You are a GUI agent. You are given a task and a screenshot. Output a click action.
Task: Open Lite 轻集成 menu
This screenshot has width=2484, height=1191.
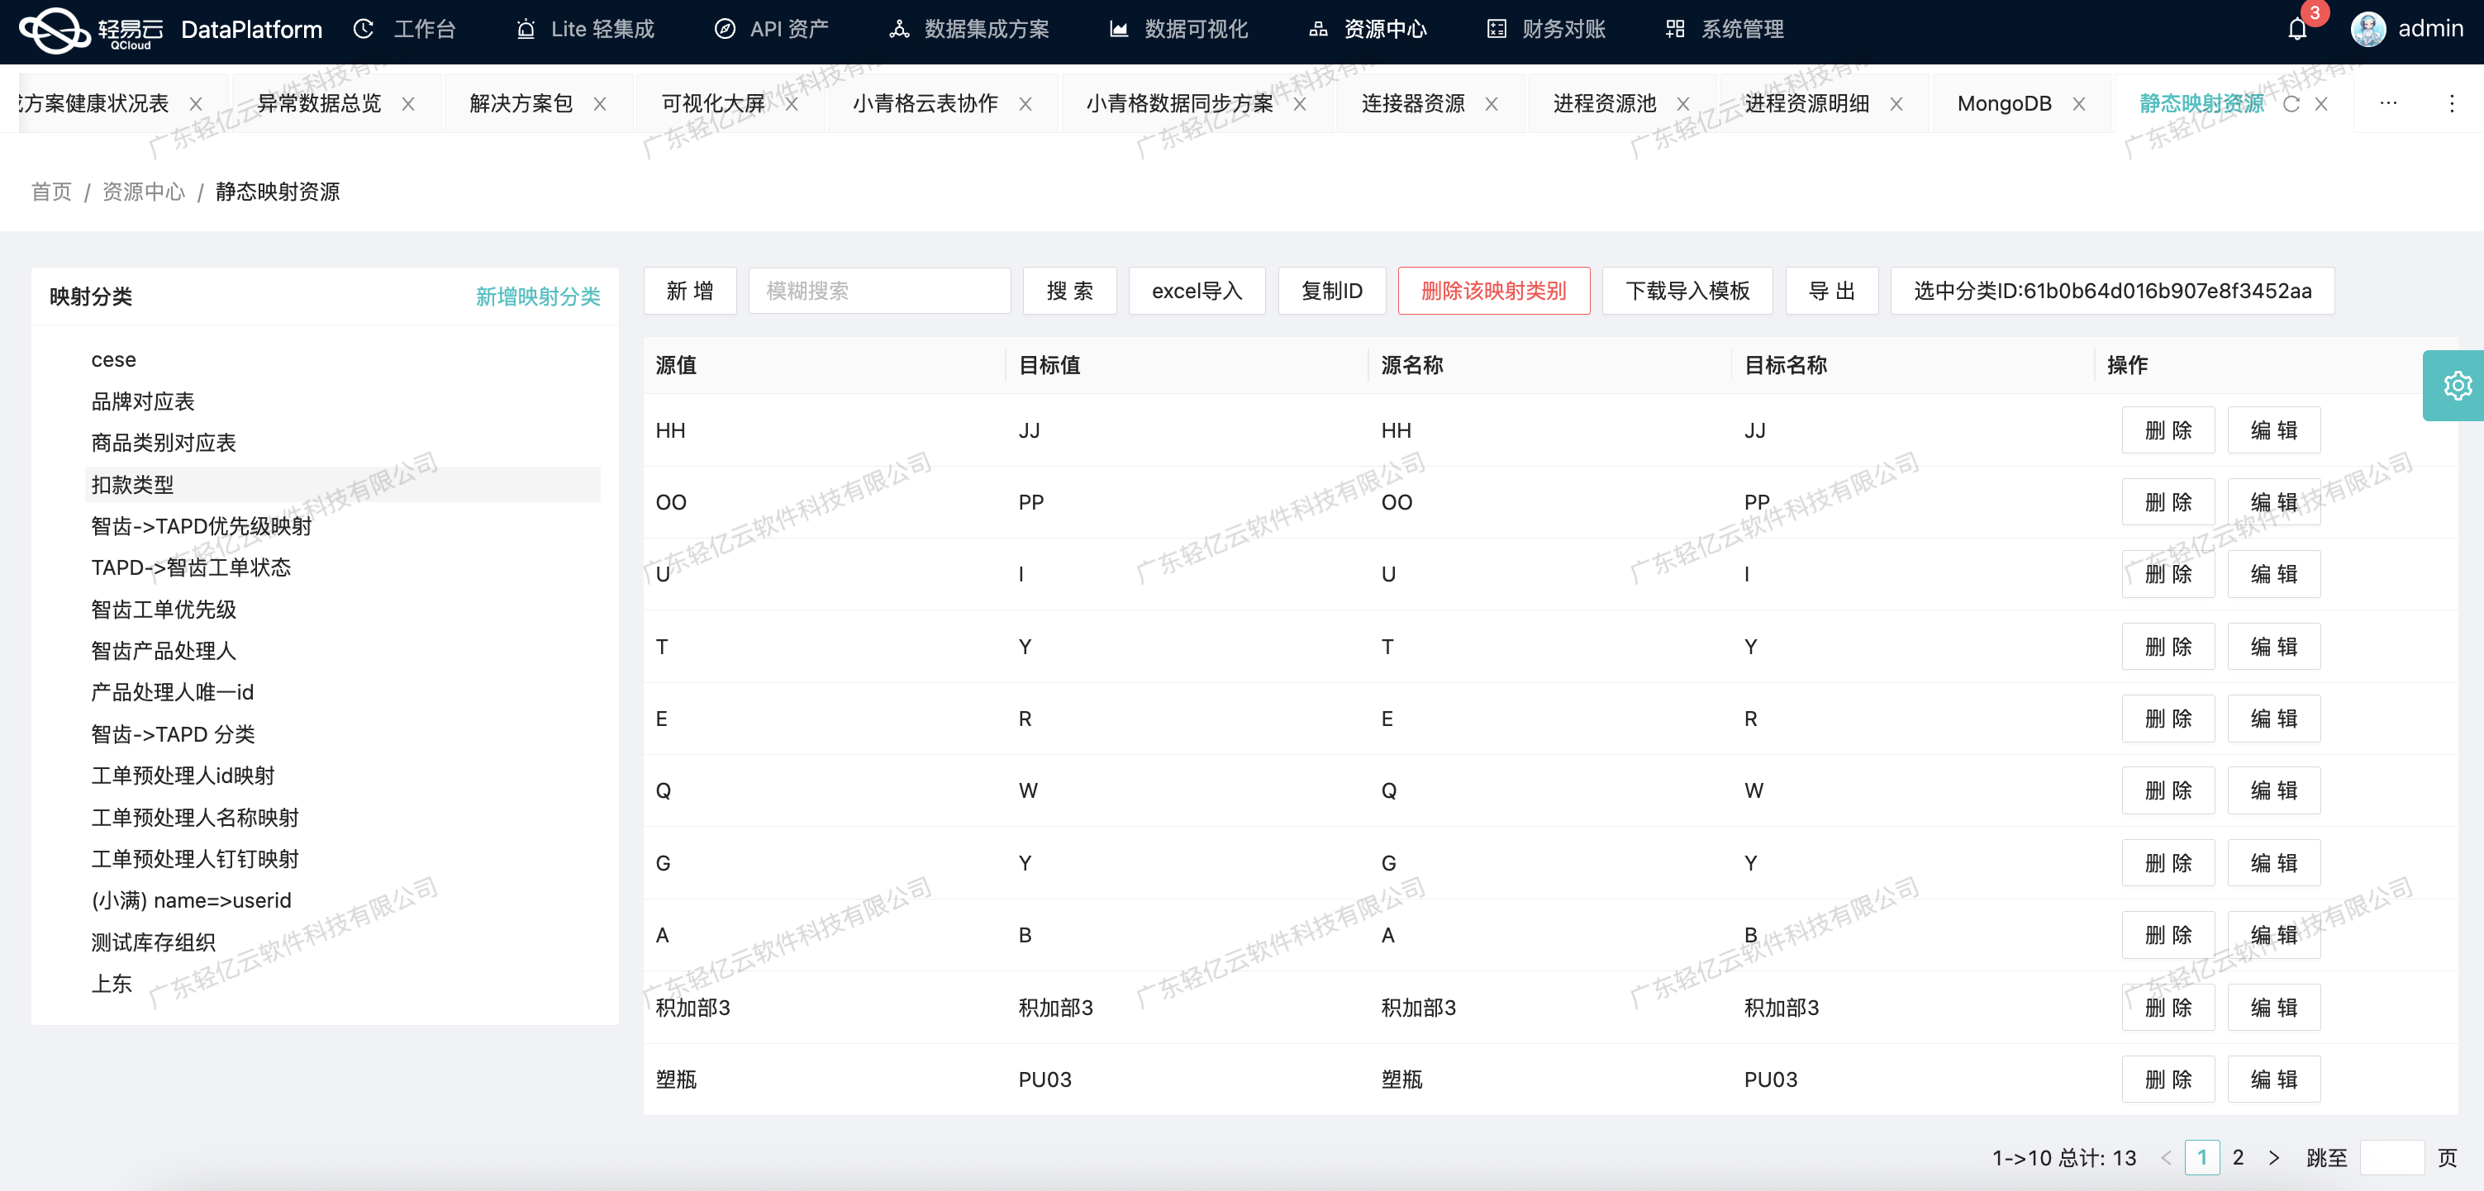click(x=584, y=30)
